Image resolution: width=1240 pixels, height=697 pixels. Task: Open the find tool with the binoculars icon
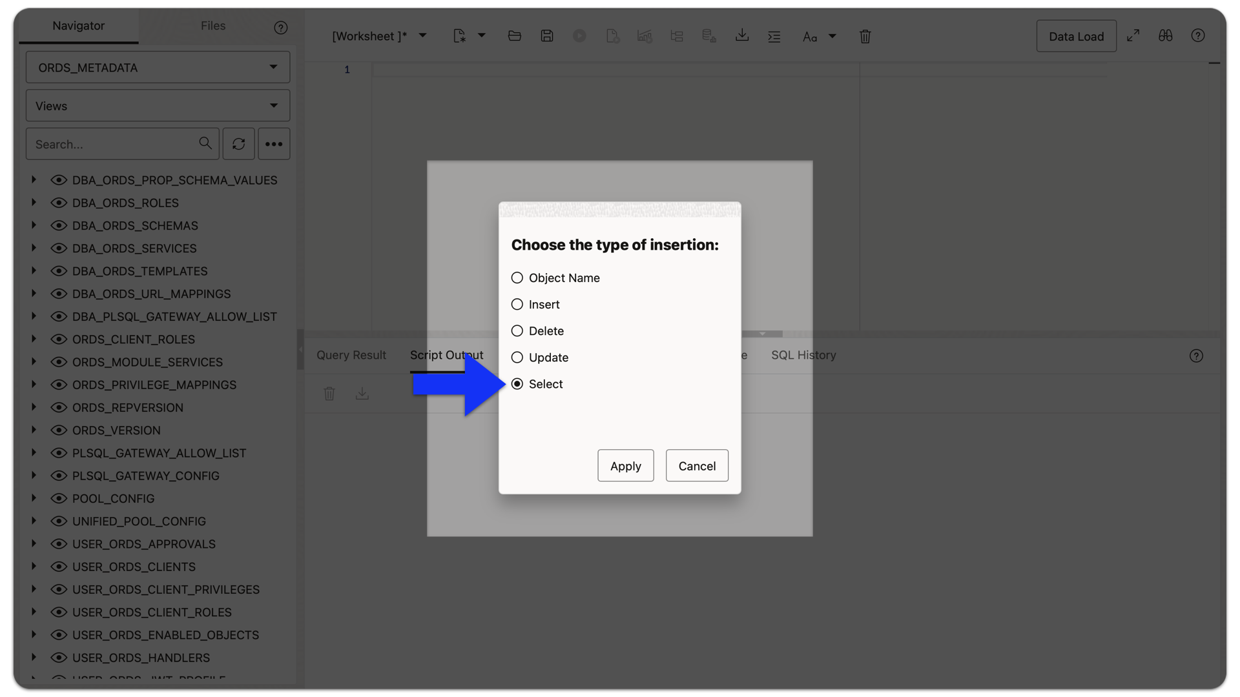pyautogui.click(x=1165, y=35)
